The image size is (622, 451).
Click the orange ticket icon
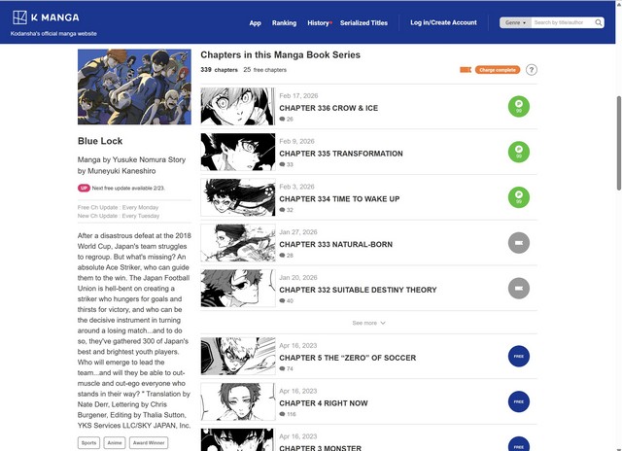click(x=466, y=70)
